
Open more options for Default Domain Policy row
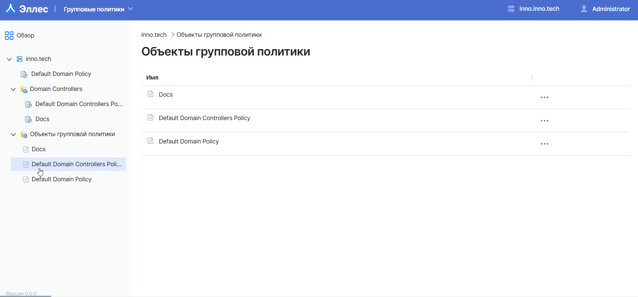point(544,144)
